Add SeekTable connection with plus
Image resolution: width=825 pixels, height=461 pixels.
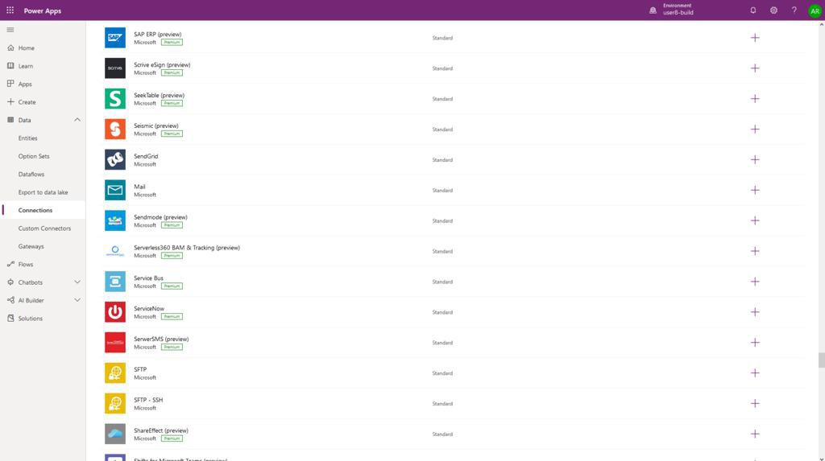[754, 99]
